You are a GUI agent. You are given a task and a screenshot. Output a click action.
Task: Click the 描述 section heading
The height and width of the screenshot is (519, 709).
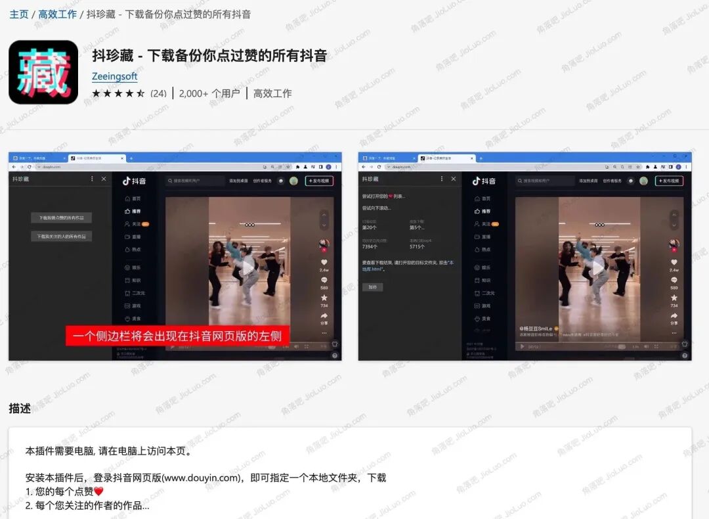pyautogui.click(x=20, y=409)
